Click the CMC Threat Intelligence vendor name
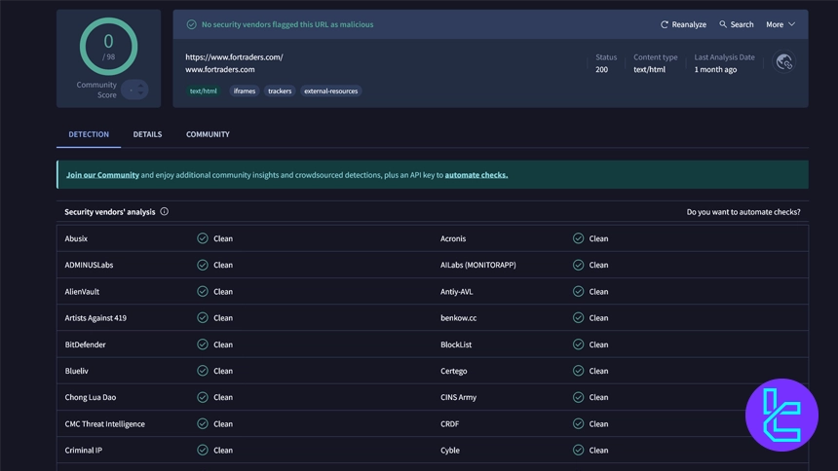The height and width of the screenshot is (471, 838). (105, 424)
